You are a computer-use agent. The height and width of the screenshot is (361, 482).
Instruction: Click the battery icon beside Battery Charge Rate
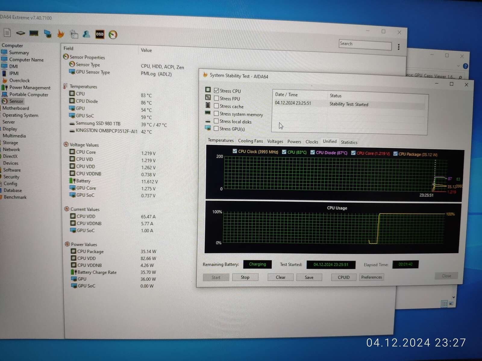[x=74, y=272]
